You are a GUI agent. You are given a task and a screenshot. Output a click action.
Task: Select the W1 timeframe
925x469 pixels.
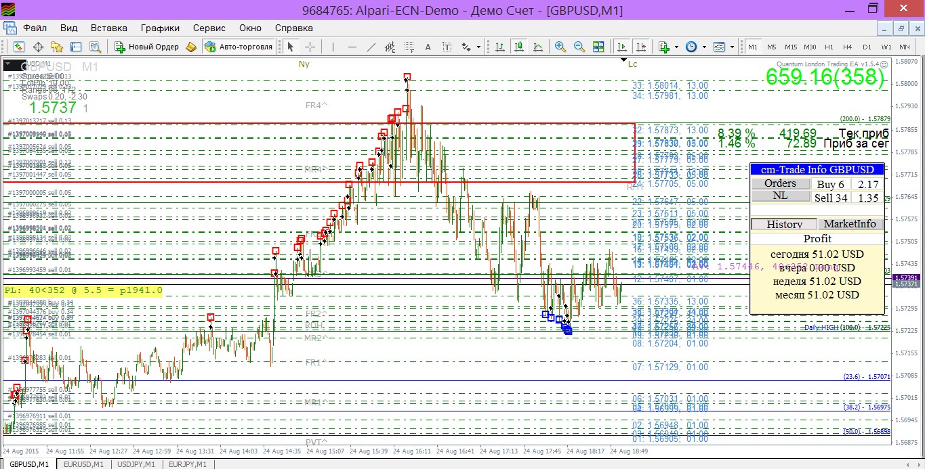(x=886, y=47)
